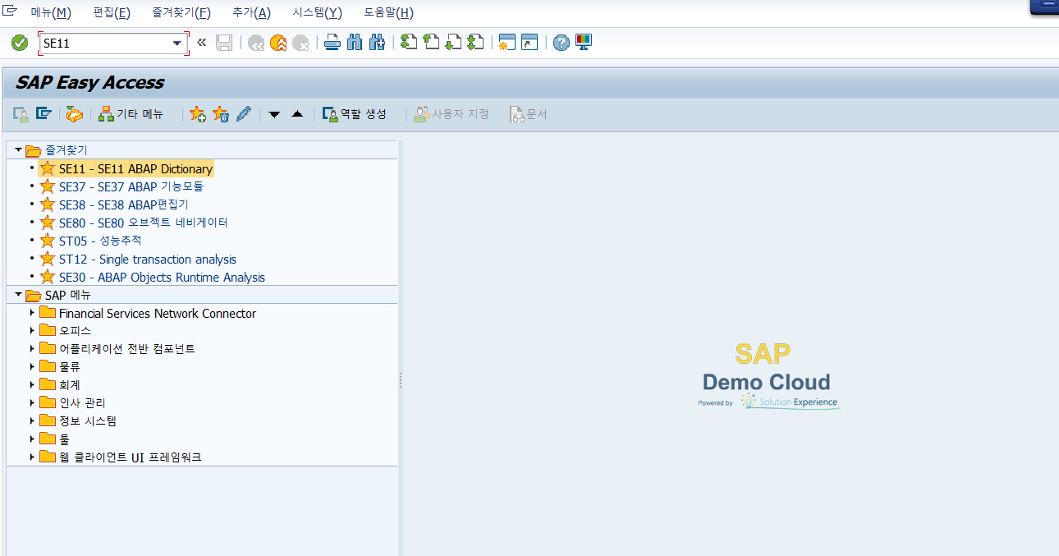
Task: Open the Help question mark icon
Action: point(561,43)
